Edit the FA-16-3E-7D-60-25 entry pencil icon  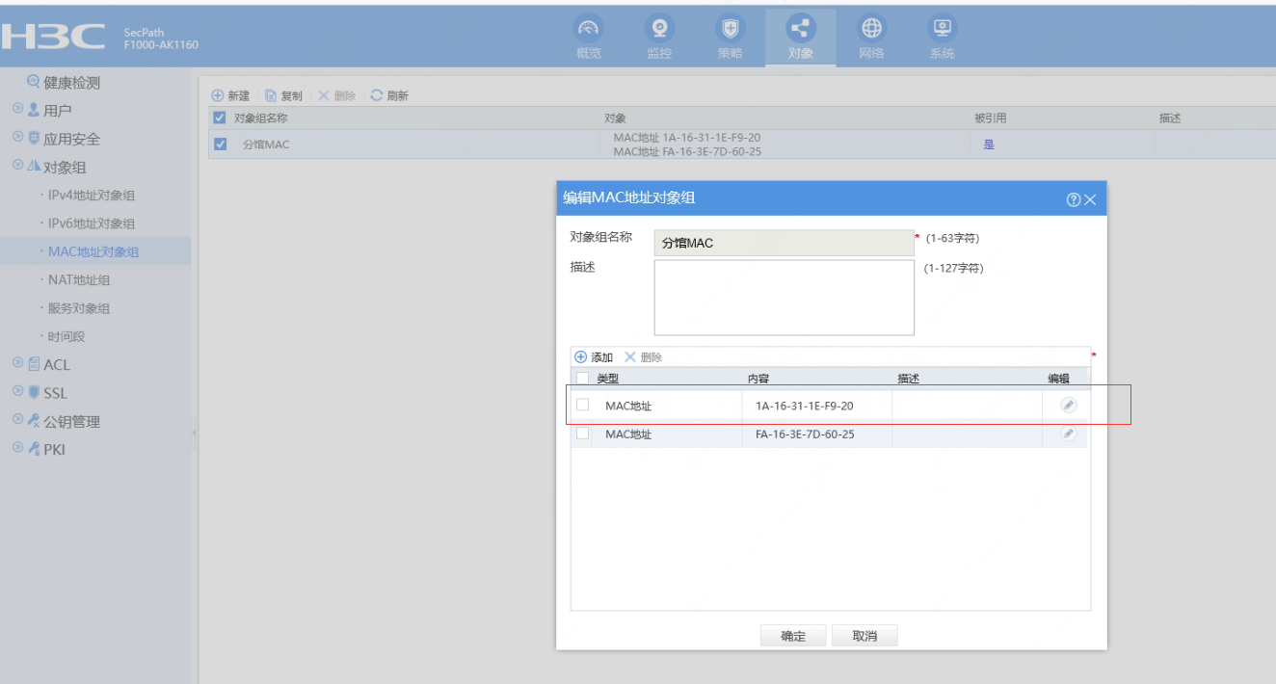pyautogui.click(x=1068, y=434)
